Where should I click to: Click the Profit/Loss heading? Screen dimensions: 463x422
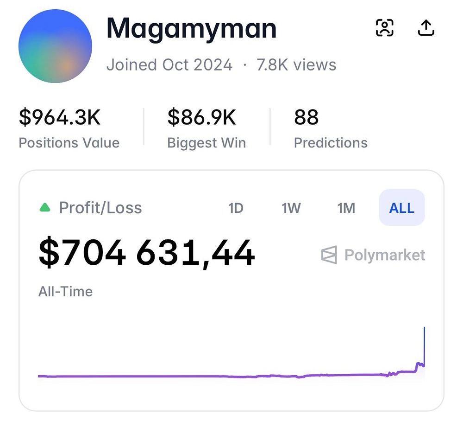(x=100, y=208)
